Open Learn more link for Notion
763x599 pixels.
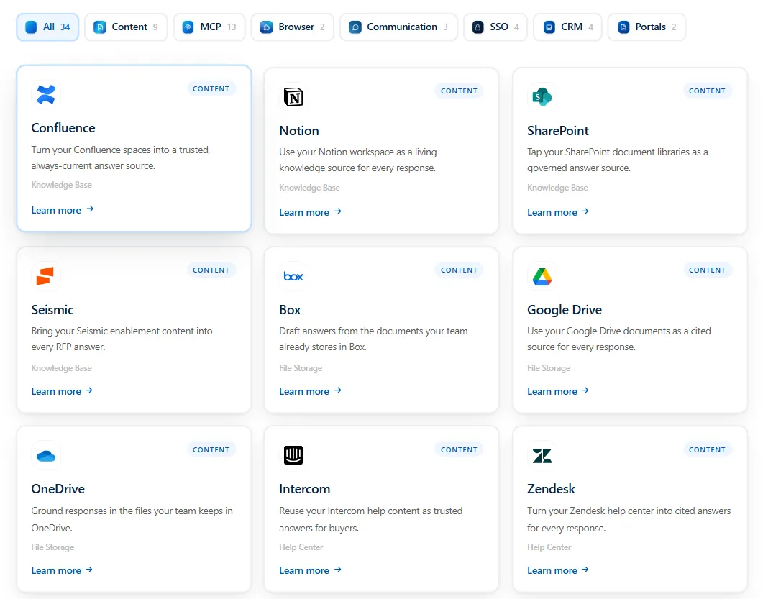click(311, 212)
